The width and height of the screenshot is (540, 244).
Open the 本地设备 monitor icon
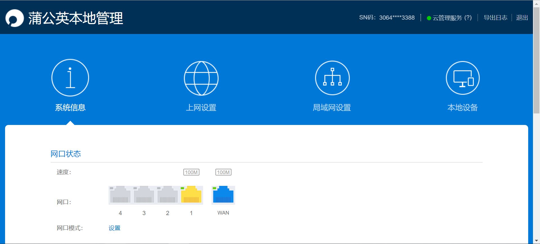coord(463,78)
